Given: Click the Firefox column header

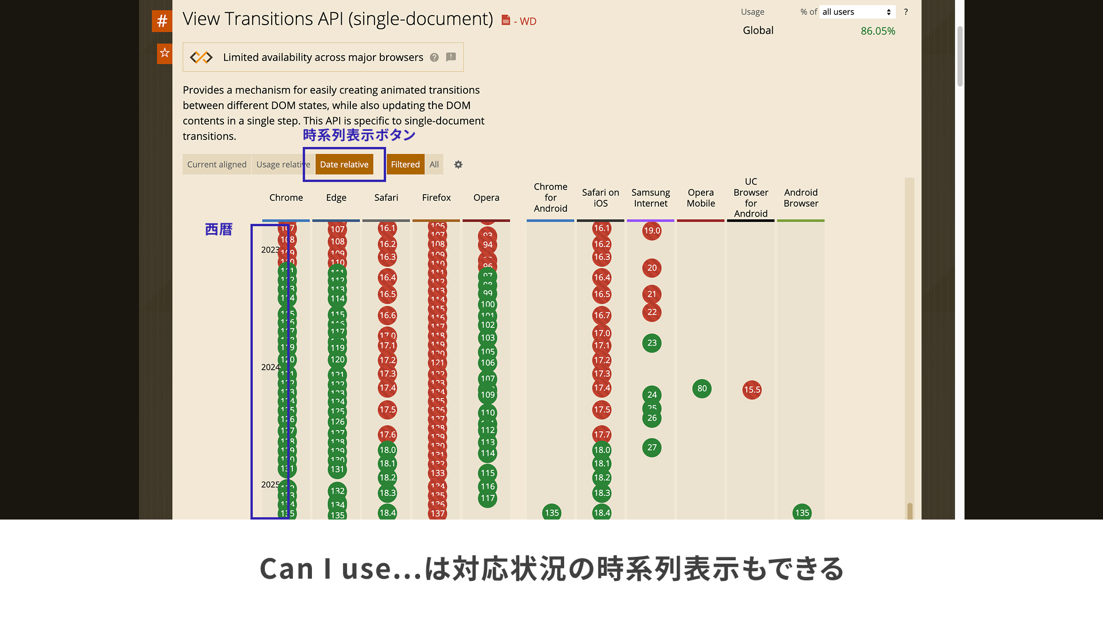Looking at the screenshot, I should pos(437,197).
